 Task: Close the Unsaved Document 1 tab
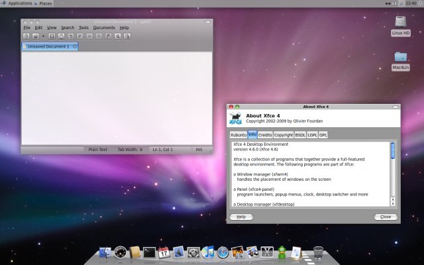[75, 46]
